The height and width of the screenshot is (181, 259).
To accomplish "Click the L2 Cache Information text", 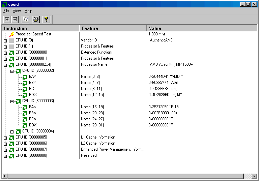I will (x=98, y=143).
